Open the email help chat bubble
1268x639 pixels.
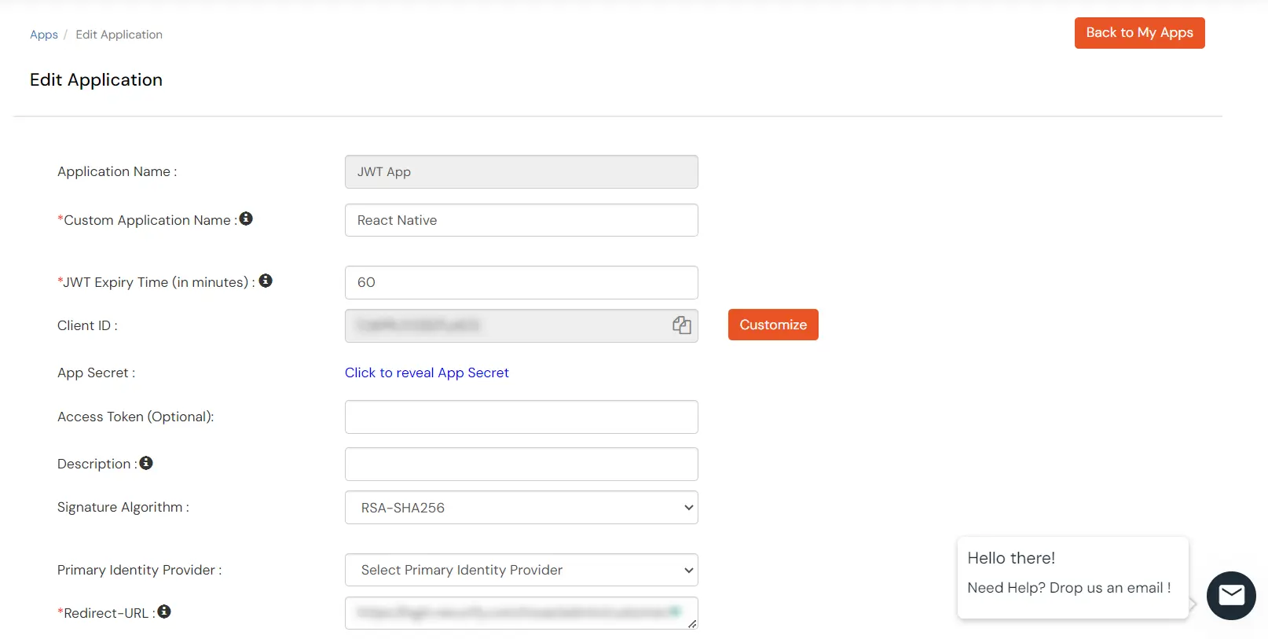(x=1230, y=595)
